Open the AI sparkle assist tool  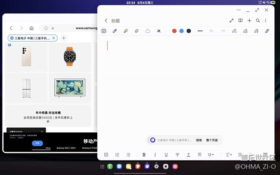(159, 31)
